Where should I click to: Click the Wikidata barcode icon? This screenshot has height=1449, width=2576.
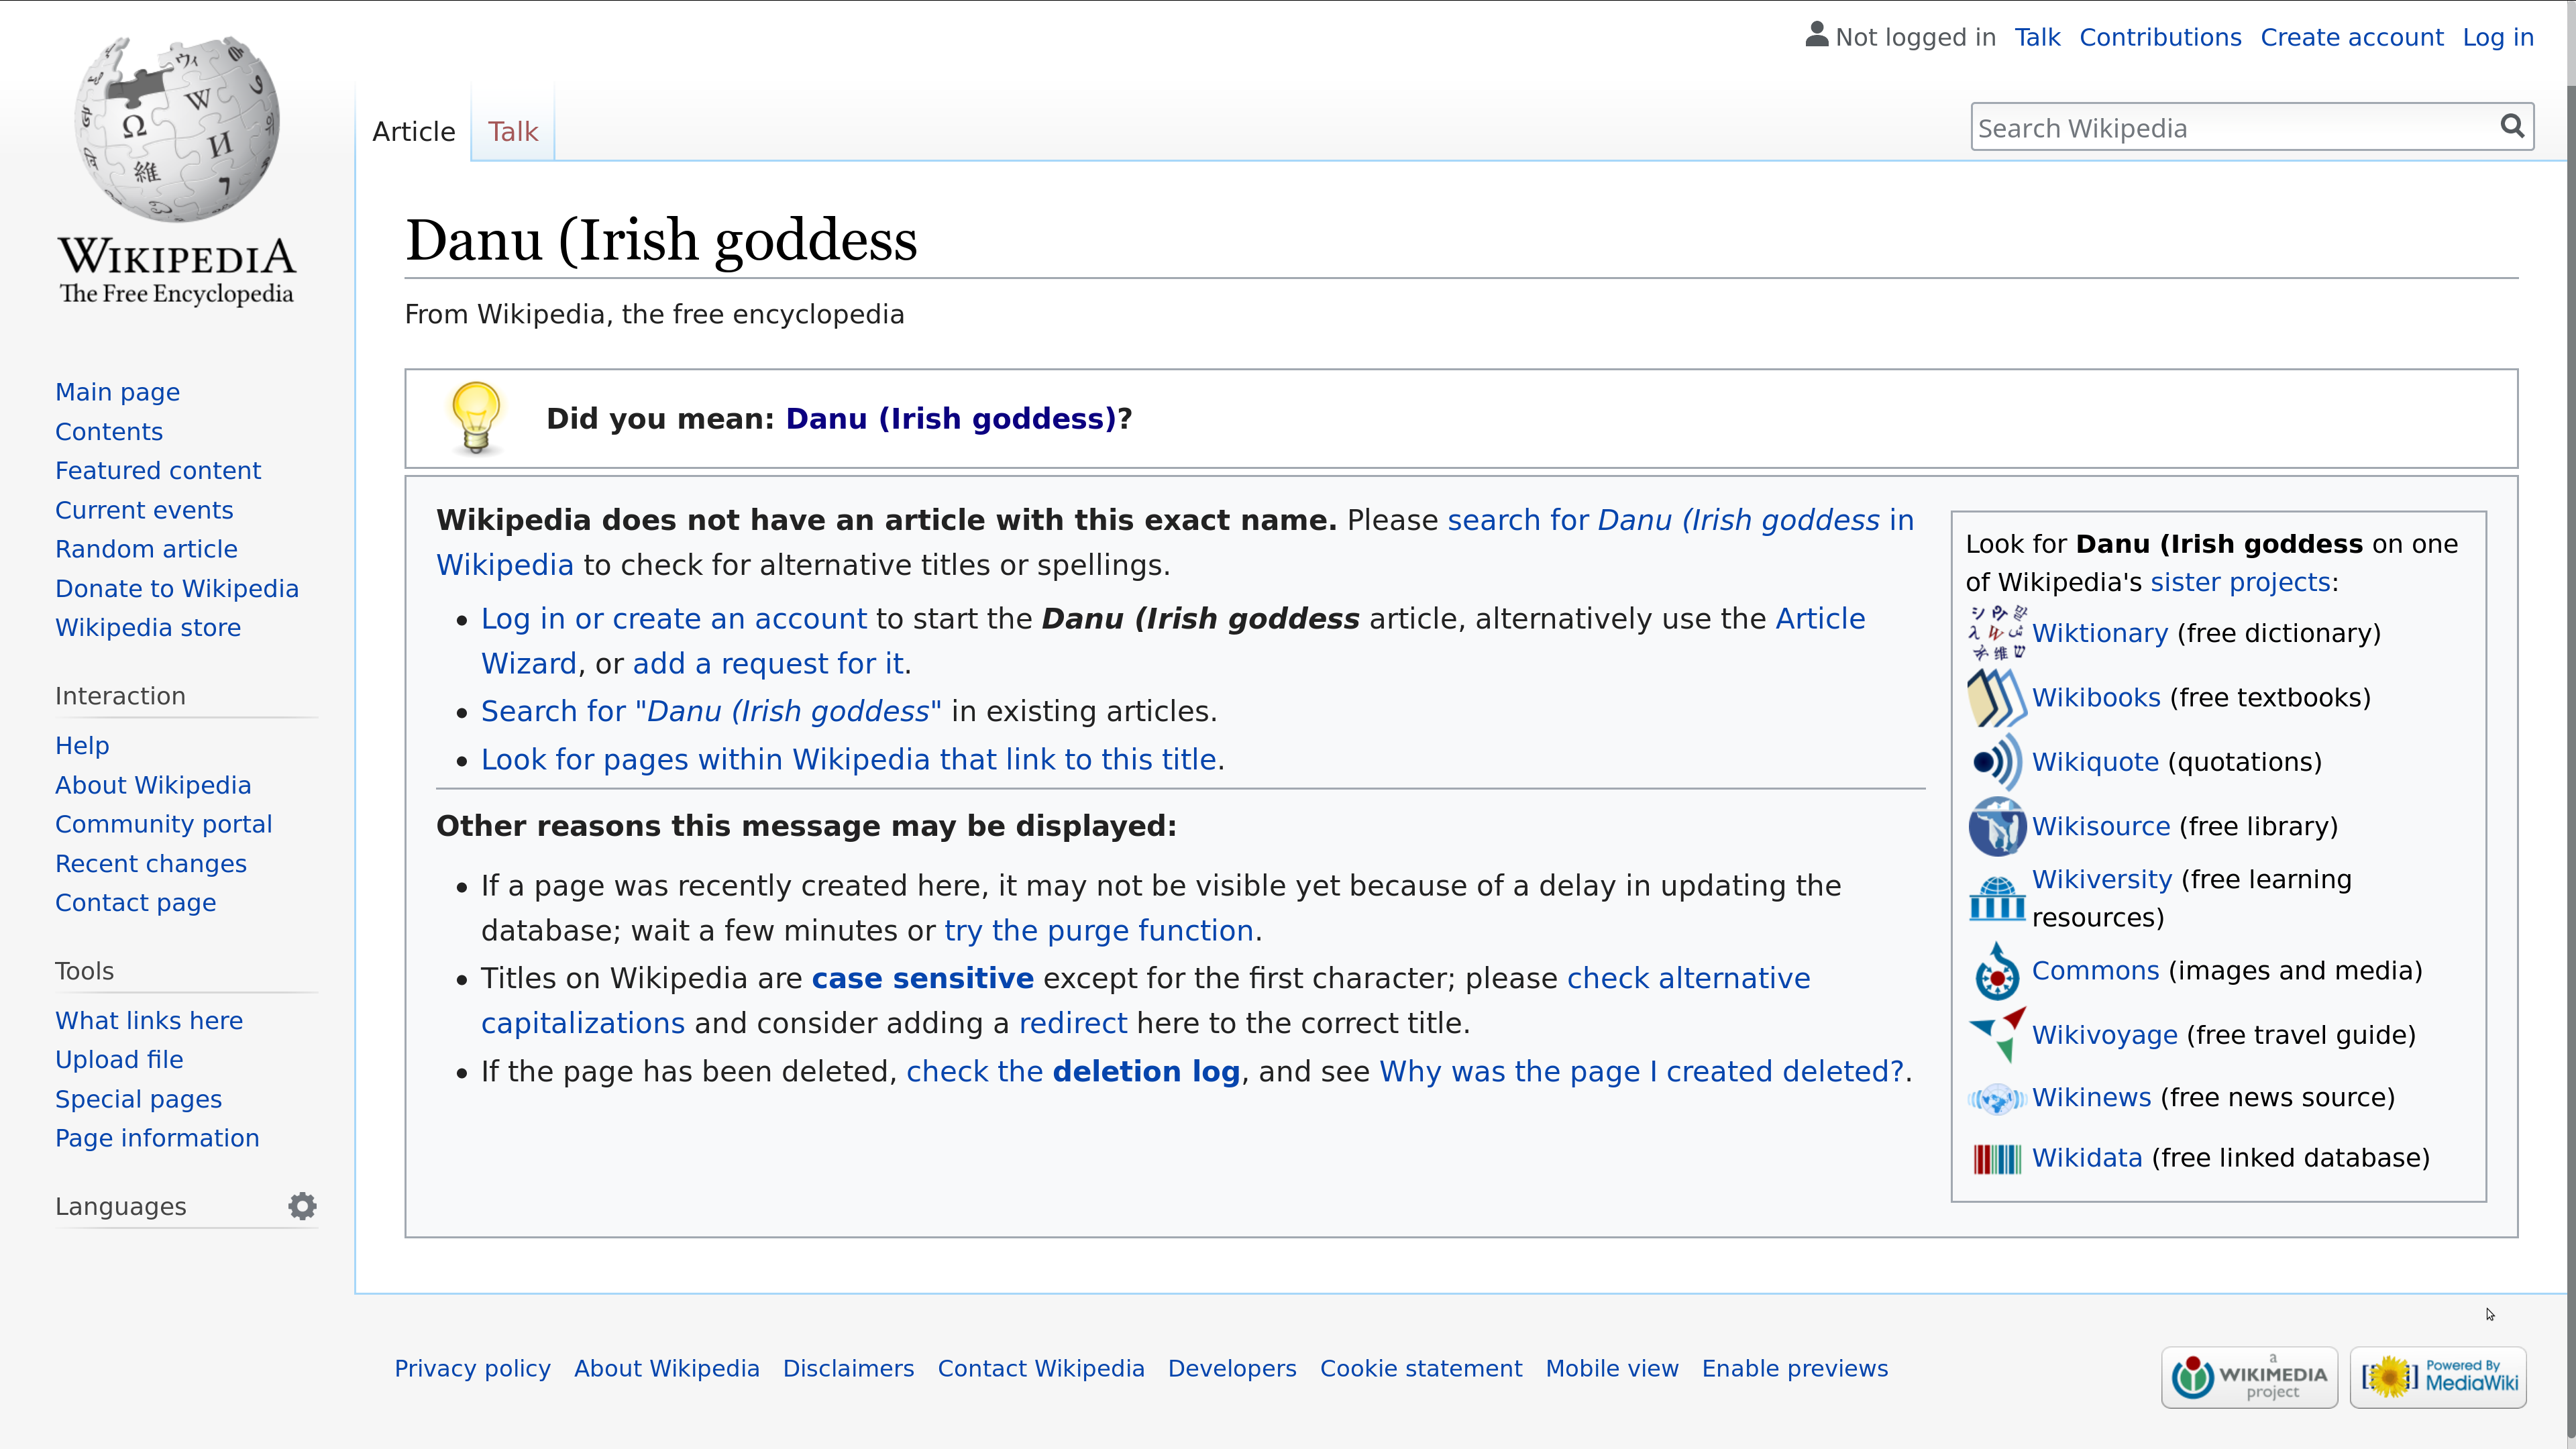[1996, 1159]
